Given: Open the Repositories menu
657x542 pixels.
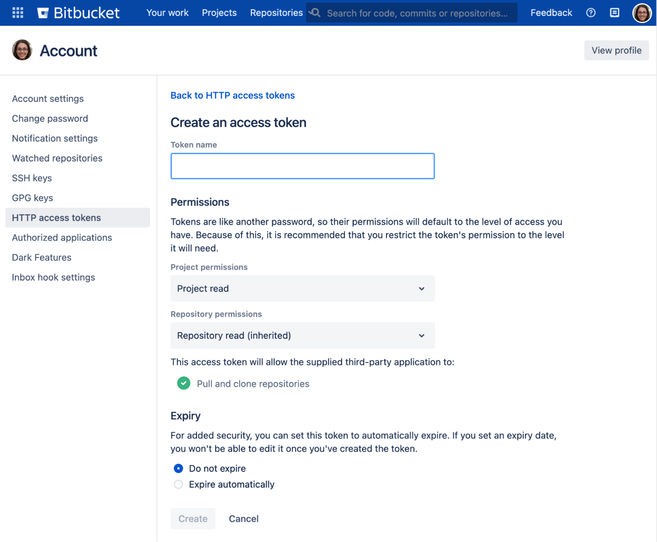Looking at the screenshot, I should [x=276, y=13].
